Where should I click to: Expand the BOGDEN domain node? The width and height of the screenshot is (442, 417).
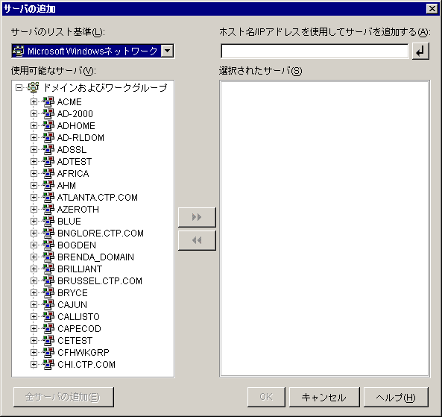[x=34, y=245]
